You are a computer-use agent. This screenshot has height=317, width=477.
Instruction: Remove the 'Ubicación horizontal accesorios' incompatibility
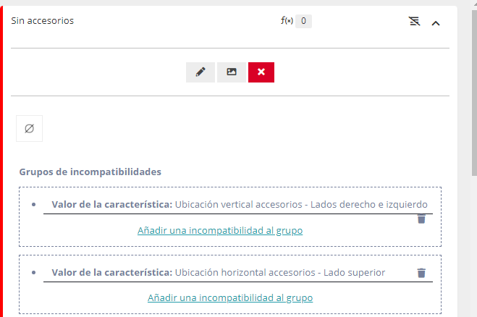pyautogui.click(x=421, y=273)
